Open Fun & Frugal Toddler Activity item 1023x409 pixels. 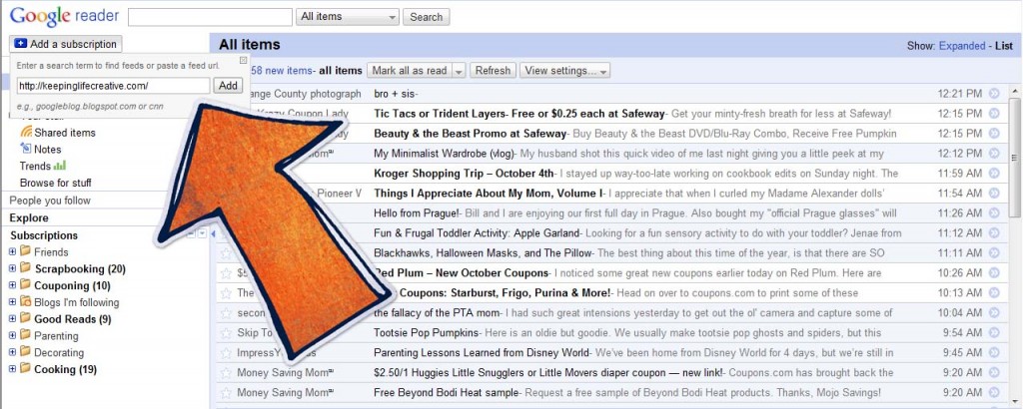point(477,233)
